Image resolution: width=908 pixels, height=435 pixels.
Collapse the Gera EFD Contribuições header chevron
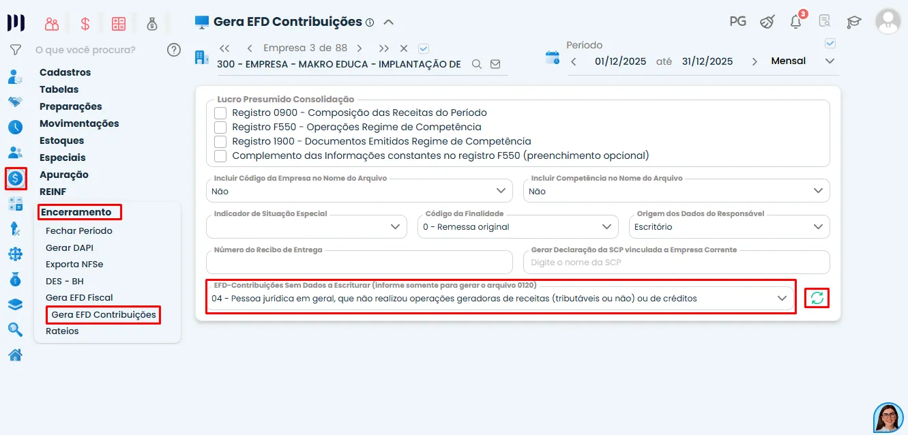click(x=388, y=21)
